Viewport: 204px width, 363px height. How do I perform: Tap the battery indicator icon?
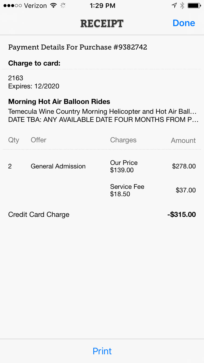tap(194, 5)
